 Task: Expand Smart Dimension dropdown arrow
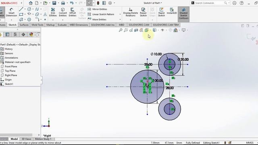pos(11,20)
